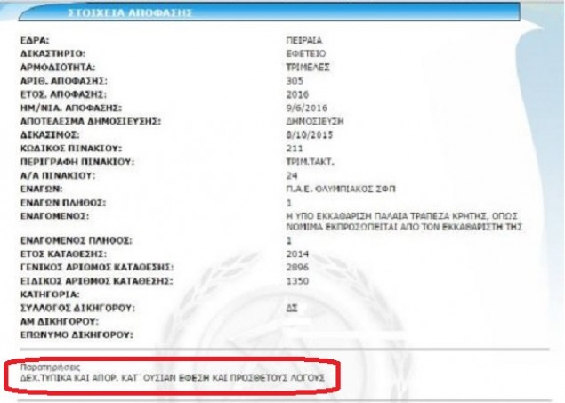Viewport: 565px width, 403px height.
Task: Click the Παρατηρήσεις heading
Action: [50, 367]
